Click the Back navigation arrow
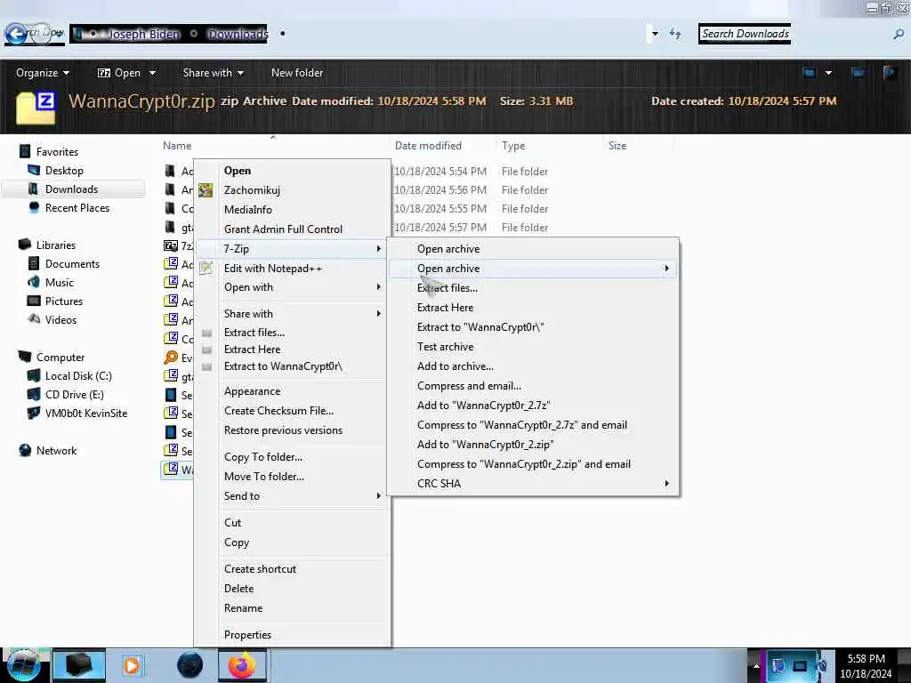Screen dimensions: 911x683 pyautogui.click(x=16, y=34)
